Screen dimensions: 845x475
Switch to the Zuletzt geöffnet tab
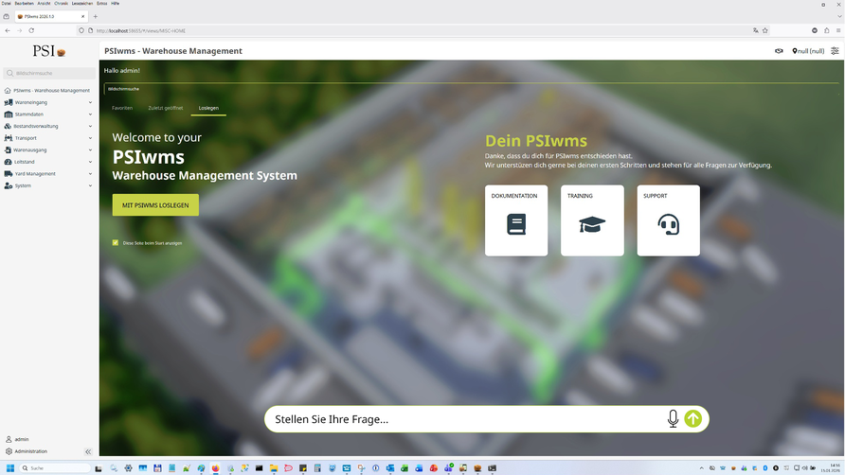pyautogui.click(x=166, y=108)
